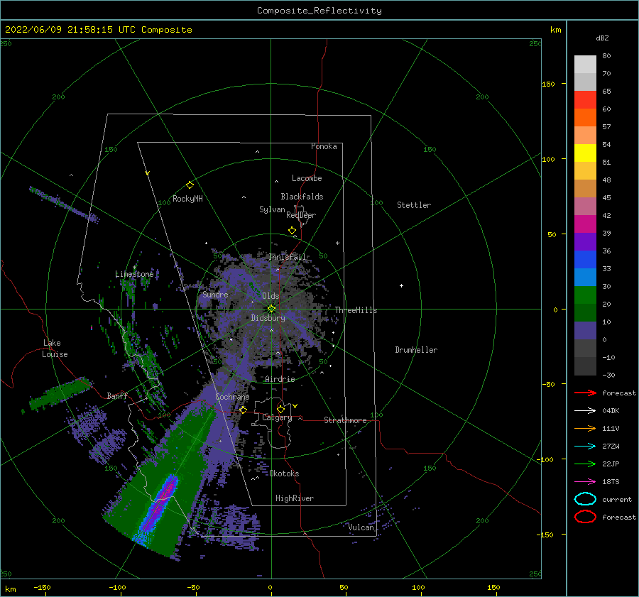Click the Lake Louise label
The height and width of the screenshot is (597, 639).
(x=55, y=349)
